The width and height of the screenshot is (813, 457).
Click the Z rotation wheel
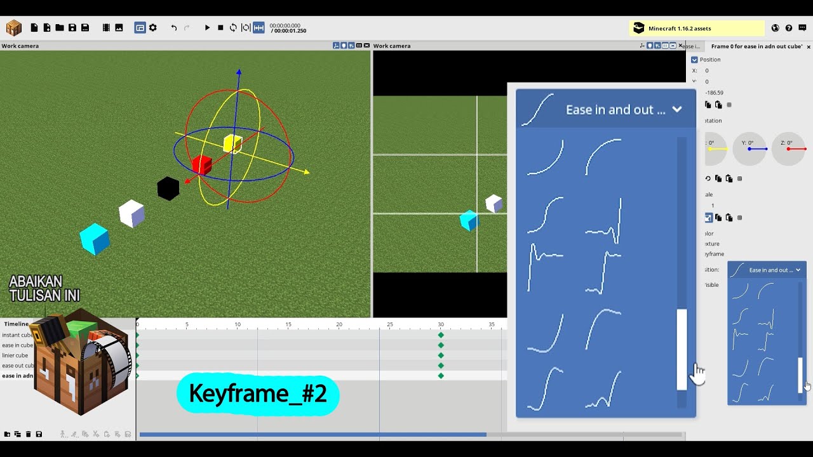[788, 149]
